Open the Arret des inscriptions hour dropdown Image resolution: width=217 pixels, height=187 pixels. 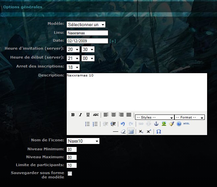click(73, 67)
